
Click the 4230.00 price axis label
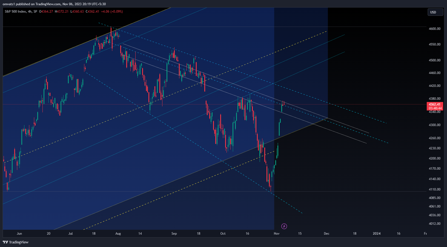[x=435, y=148]
